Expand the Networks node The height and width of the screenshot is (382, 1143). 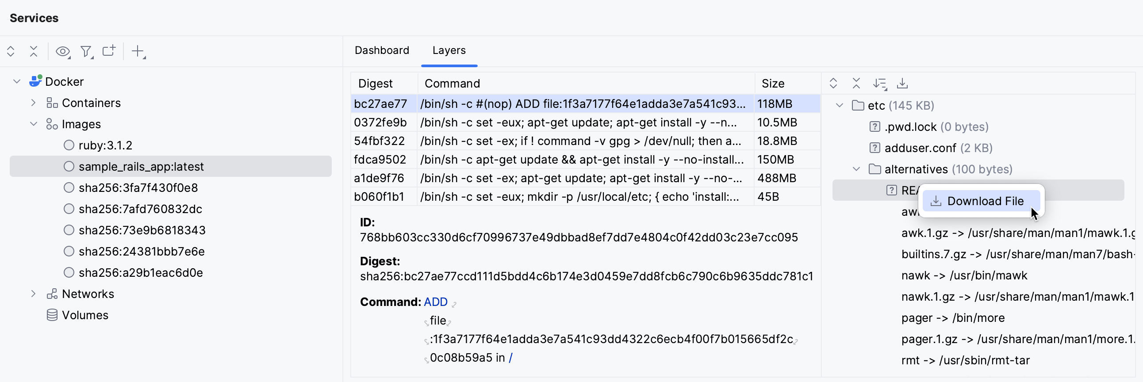pos(33,294)
